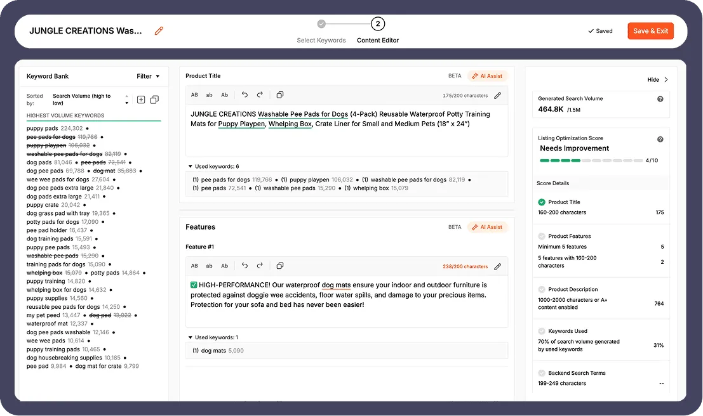Click the Product Title BETA label
The width and height of the screenshot is (703, 416).
click(x=455, y=76)
